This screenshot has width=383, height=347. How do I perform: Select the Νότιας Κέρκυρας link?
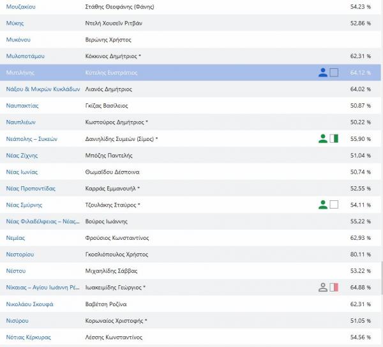click(x=28, y=337)
